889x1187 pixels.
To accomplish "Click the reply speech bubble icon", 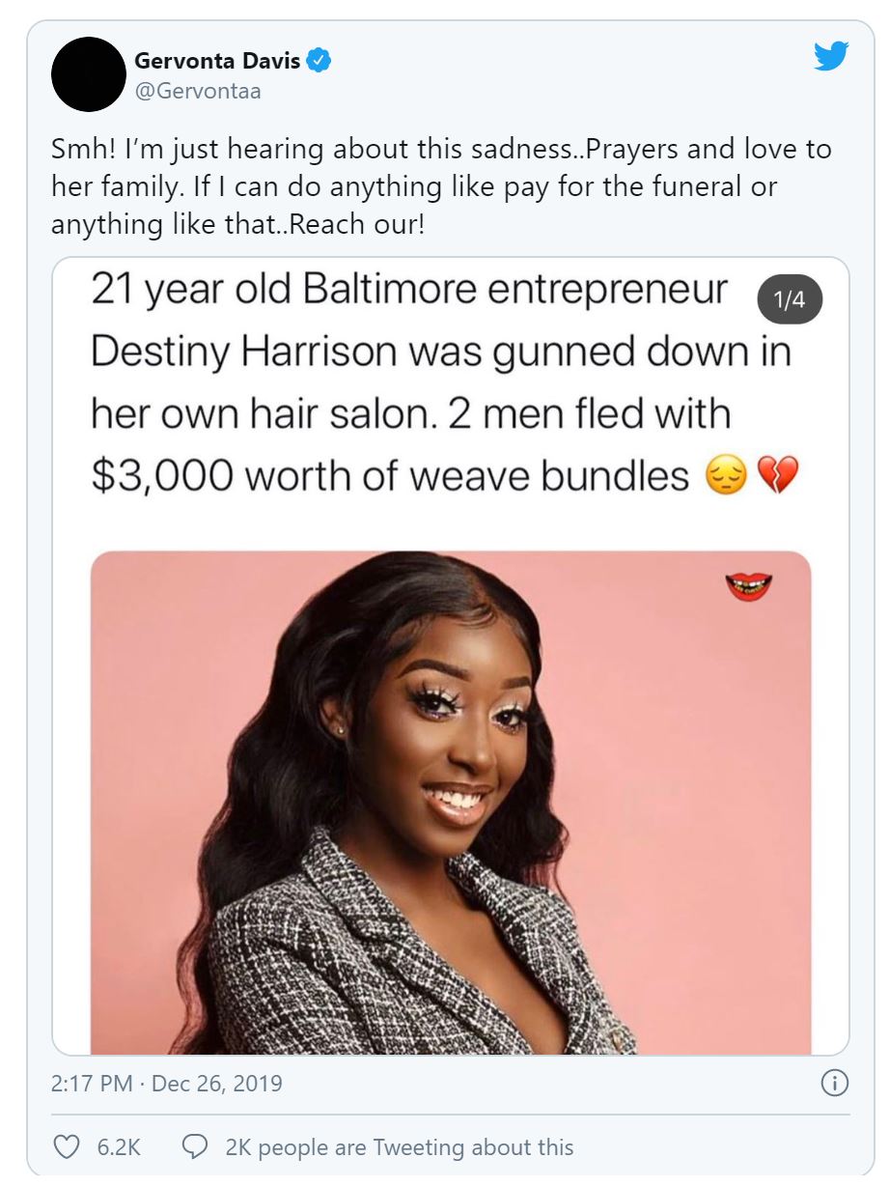I will coord(195,1146).
